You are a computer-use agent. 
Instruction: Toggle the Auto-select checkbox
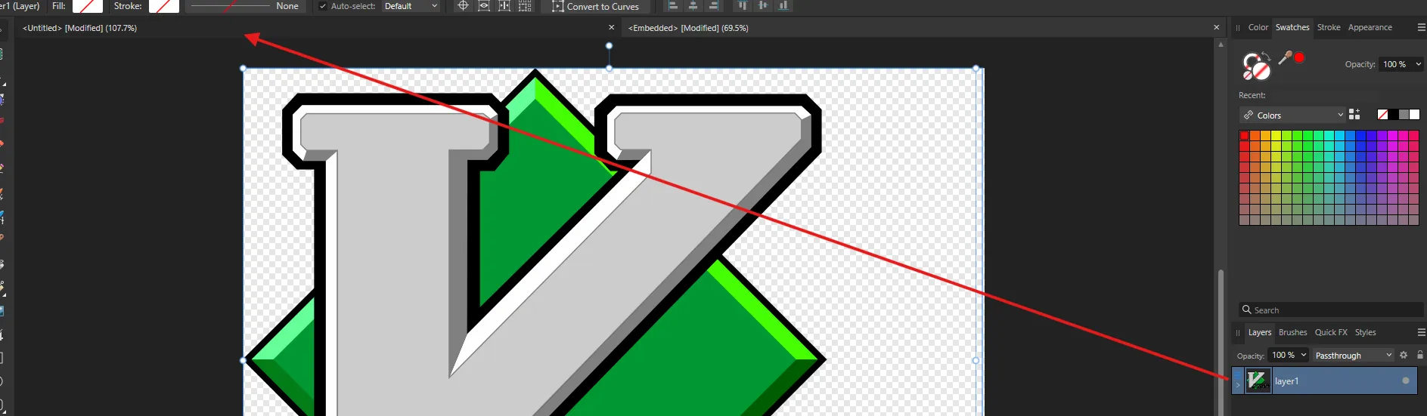(324, 6)
